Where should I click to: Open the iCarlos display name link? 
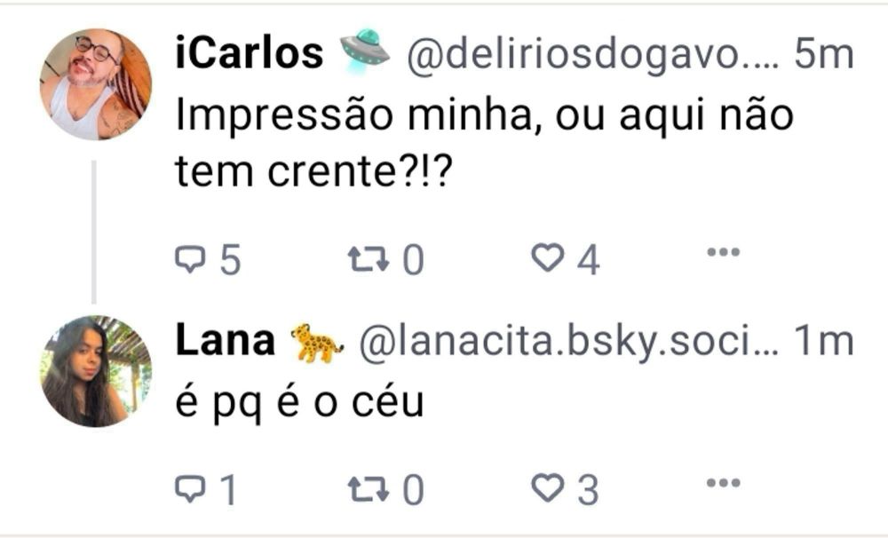tap(250, 52)
